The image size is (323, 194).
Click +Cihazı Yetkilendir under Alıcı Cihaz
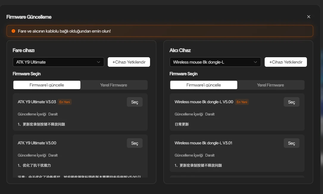coord(286,62)
